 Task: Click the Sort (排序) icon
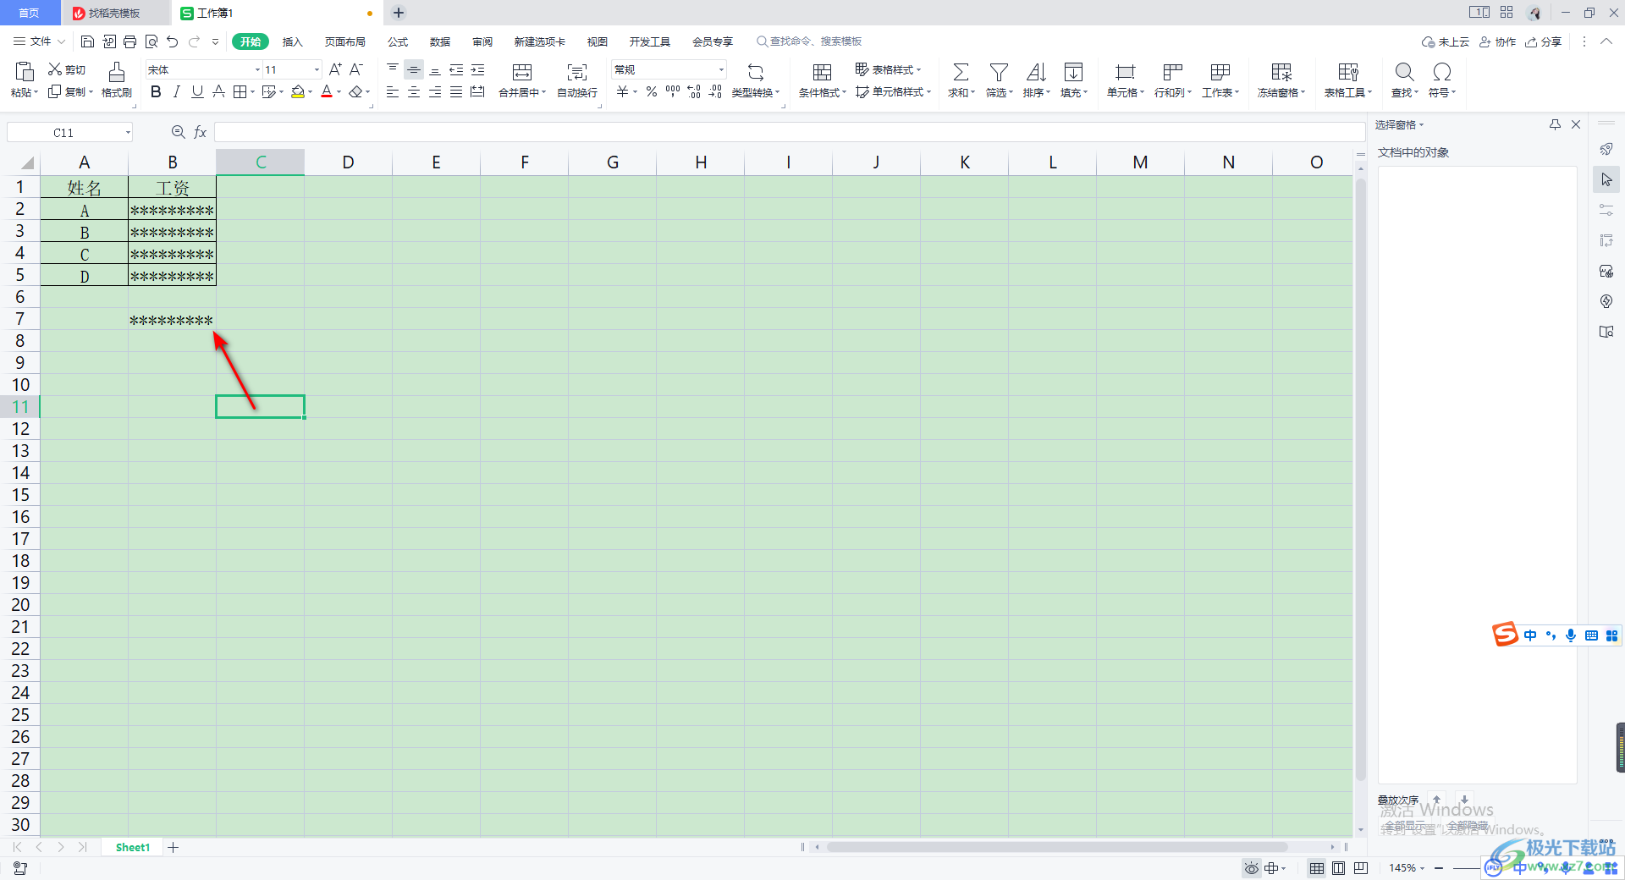coord(1036,72)
